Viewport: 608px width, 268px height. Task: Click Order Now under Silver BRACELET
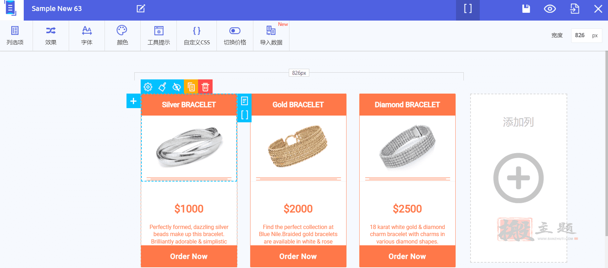click(189, 256)
